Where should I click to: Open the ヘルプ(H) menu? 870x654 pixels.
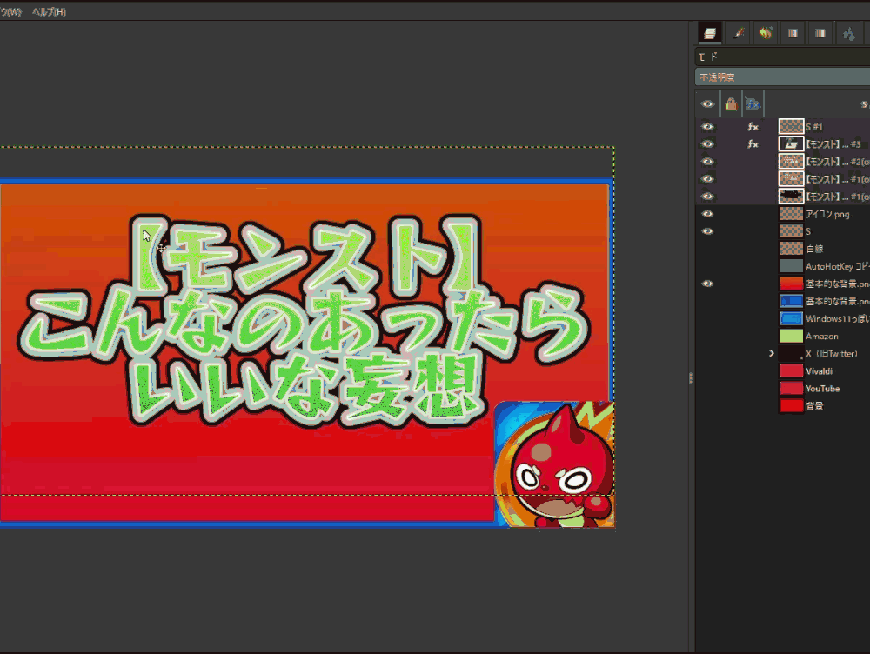[48, 12]
